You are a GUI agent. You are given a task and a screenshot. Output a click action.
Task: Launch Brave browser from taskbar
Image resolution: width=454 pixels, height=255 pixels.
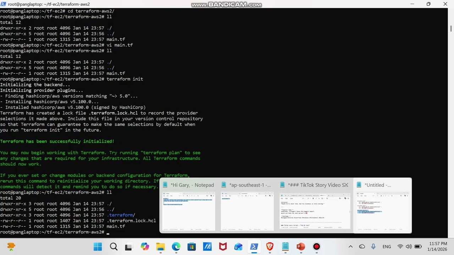tap(270, 246)
